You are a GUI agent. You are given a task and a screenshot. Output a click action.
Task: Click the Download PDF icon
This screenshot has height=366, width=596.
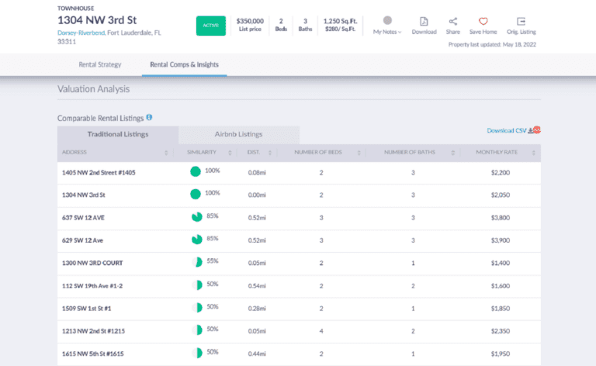click(424, 22)
